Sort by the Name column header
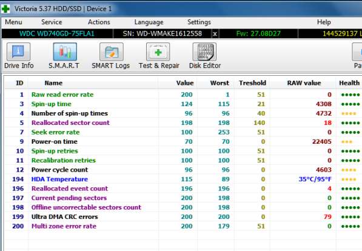362x251 pixels. pos(53,83)
